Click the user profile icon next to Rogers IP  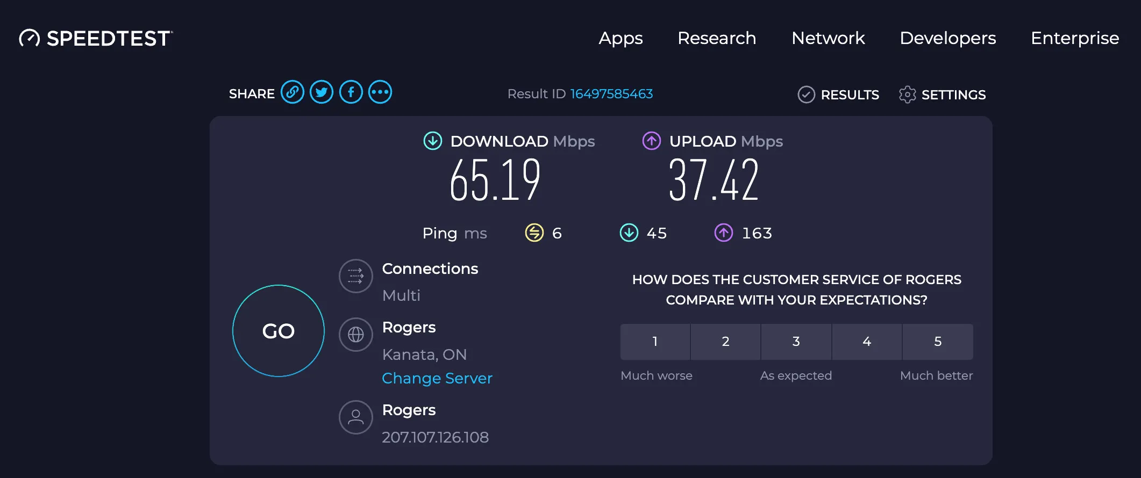pyautogui.click(x=356, y=417)
